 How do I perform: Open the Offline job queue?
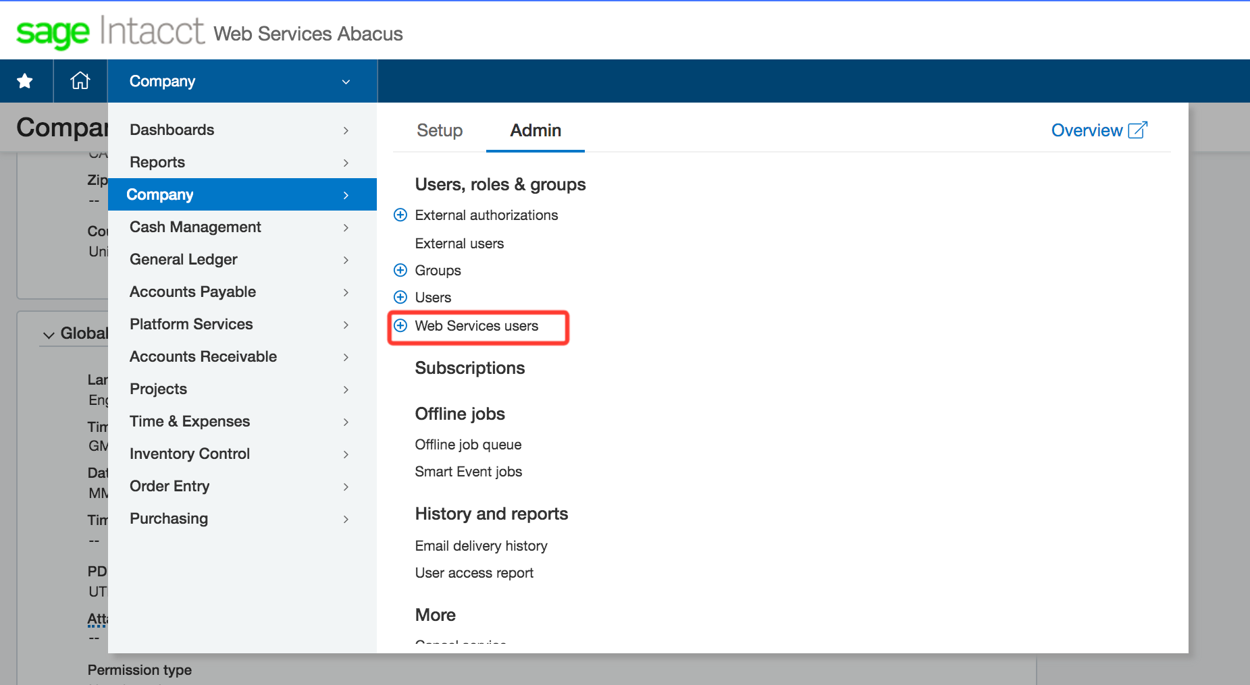tap(468, 444)
